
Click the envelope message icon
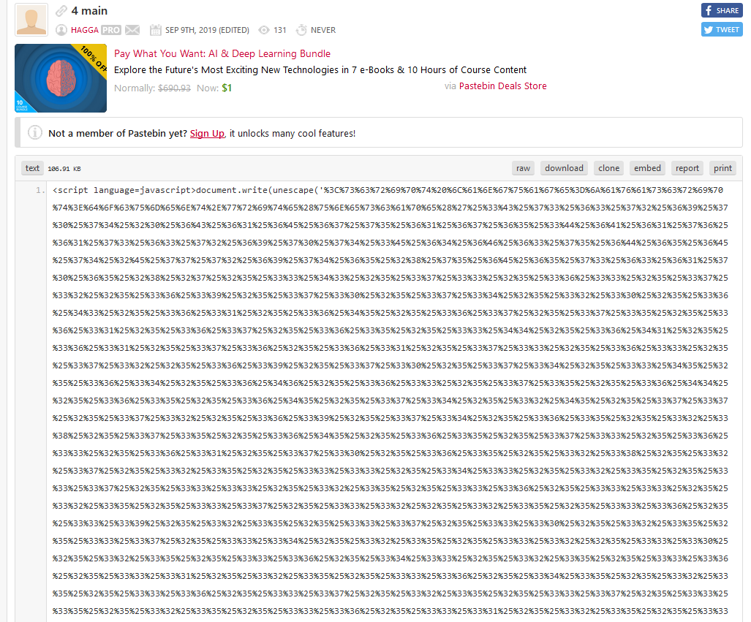132,30
